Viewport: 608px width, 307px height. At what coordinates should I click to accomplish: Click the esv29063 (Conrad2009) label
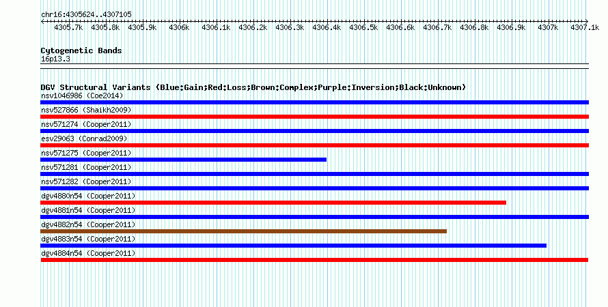click(84, 138)
